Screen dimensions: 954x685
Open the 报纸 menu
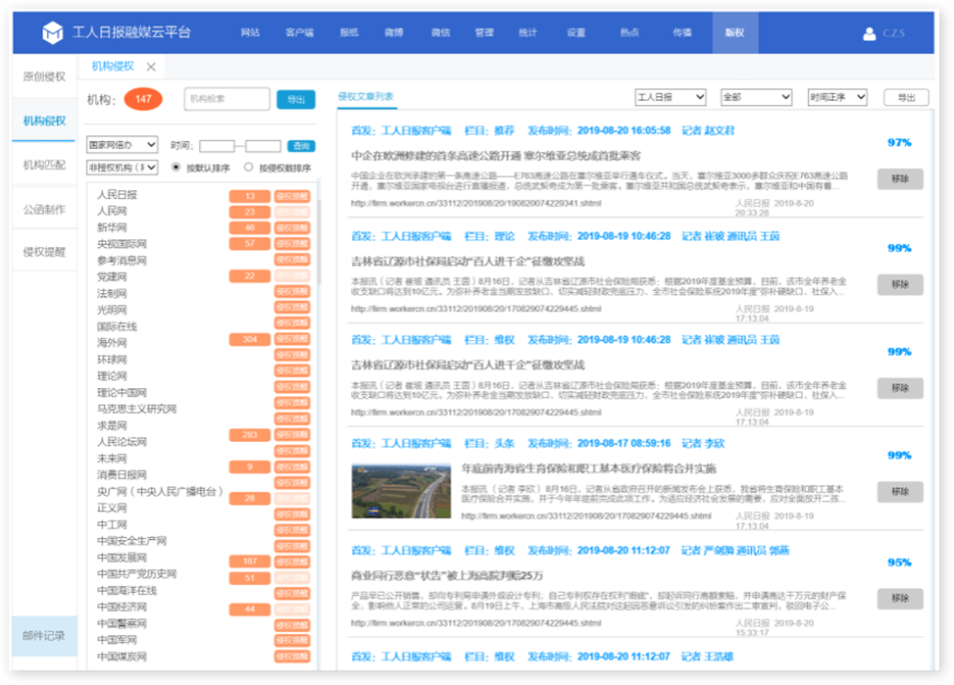[x=349, y=33]
